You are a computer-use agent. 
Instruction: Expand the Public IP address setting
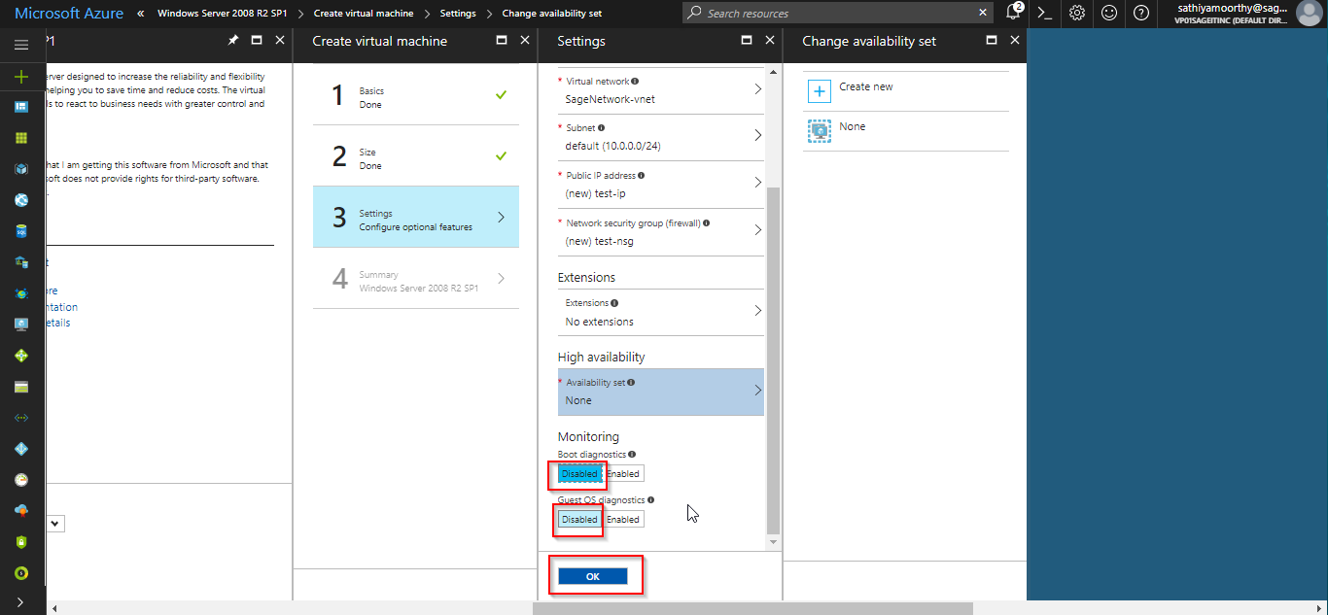pyautogui.click(x=660, y=185)
